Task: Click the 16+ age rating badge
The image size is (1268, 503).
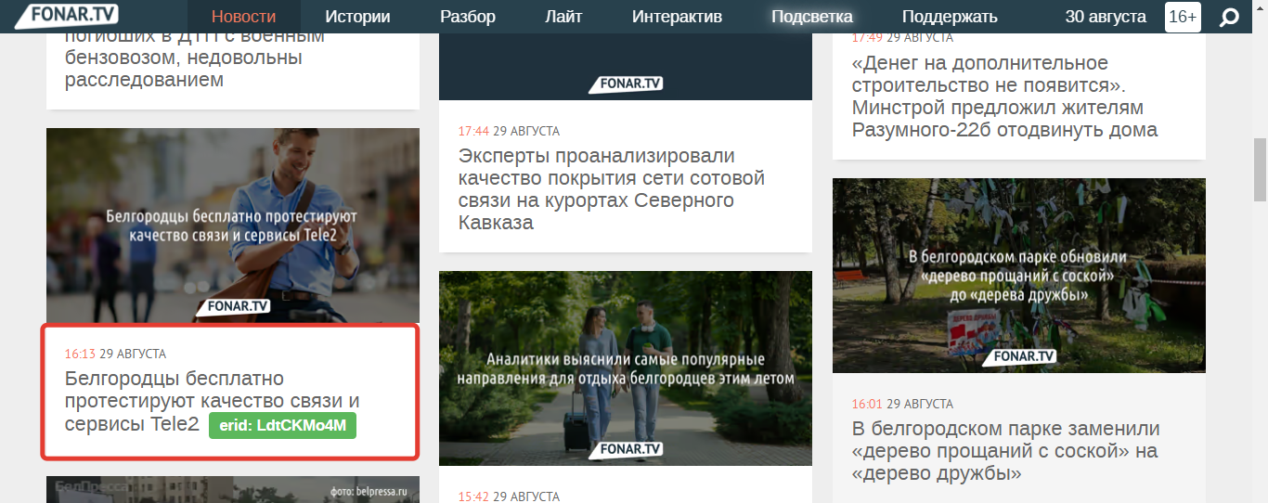Action: point(1183,17)
